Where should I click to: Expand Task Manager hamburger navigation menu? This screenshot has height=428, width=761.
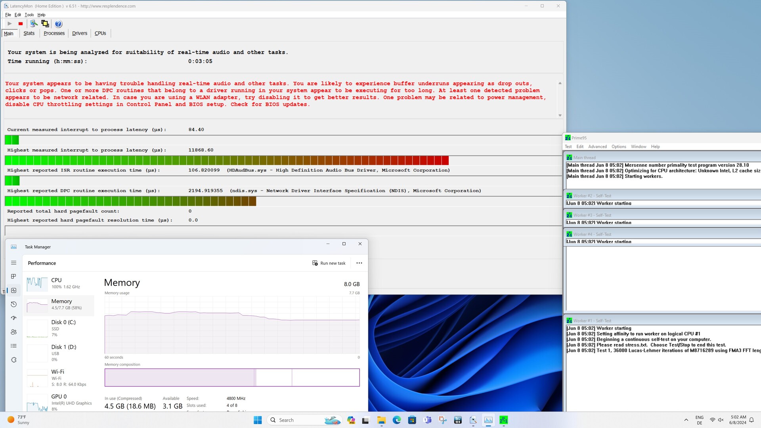13,263
